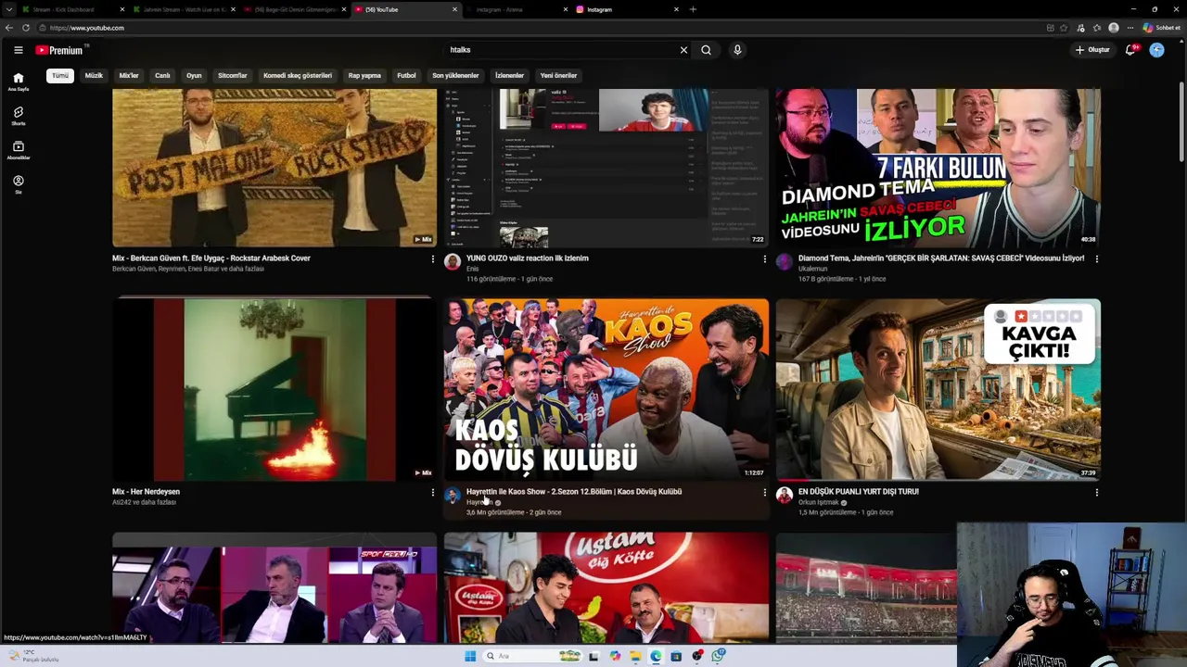Open the Windows Start menu
The image size is (1187, 667).
click(470, 656)
